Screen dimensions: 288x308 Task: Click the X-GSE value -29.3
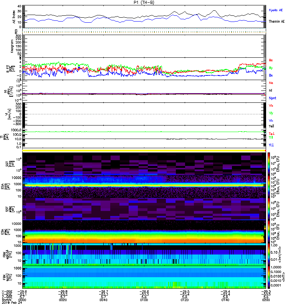click(x=266, y=291)
